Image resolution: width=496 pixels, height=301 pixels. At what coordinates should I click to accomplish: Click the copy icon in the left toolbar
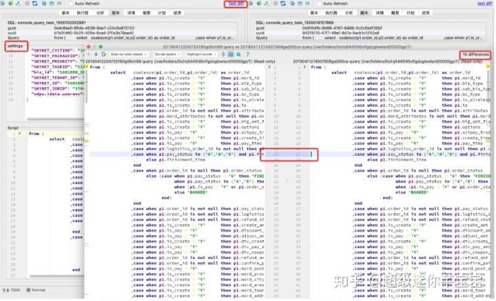coord(44,3)
